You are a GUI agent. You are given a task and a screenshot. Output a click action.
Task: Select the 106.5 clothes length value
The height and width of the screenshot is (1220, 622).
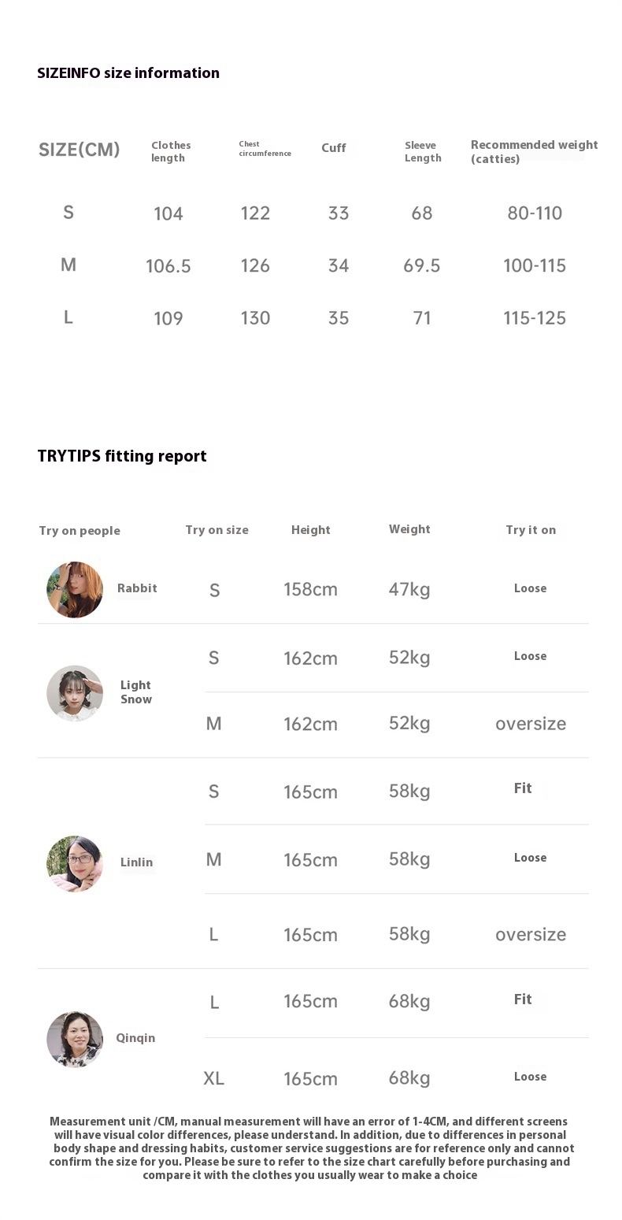point(168,266)
